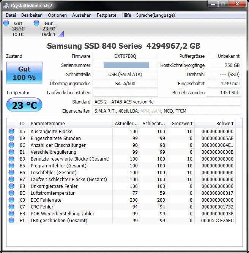Open the Optionen menu
Screen dimensions: 249x253
click(57, 15)
